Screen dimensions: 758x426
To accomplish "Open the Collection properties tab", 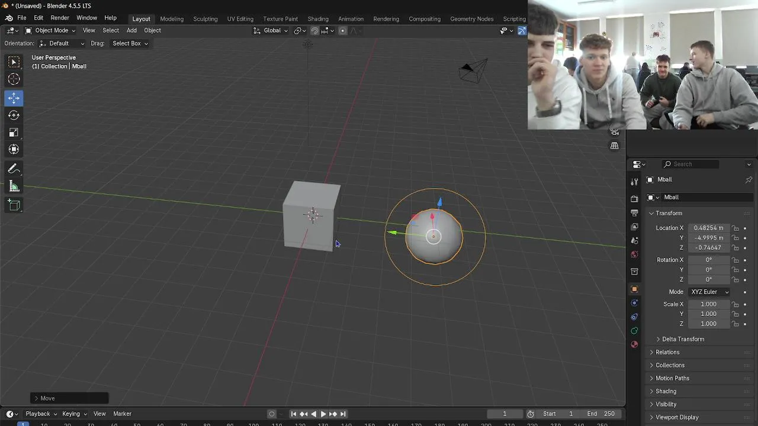I will click(634, 272).
